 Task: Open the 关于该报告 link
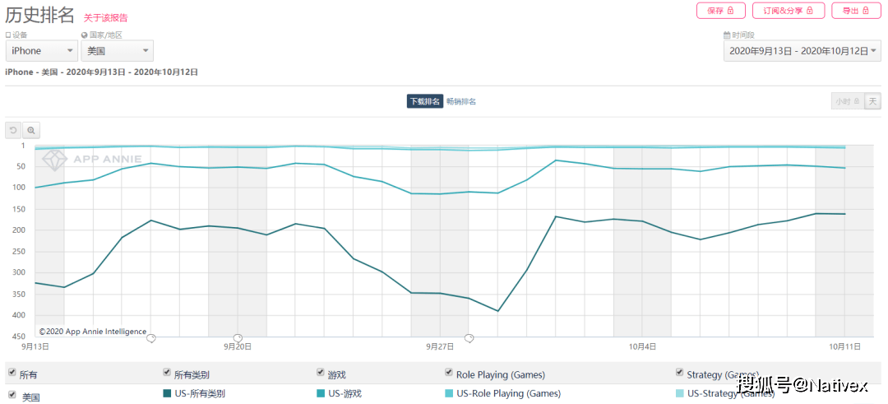click(105, 17)
